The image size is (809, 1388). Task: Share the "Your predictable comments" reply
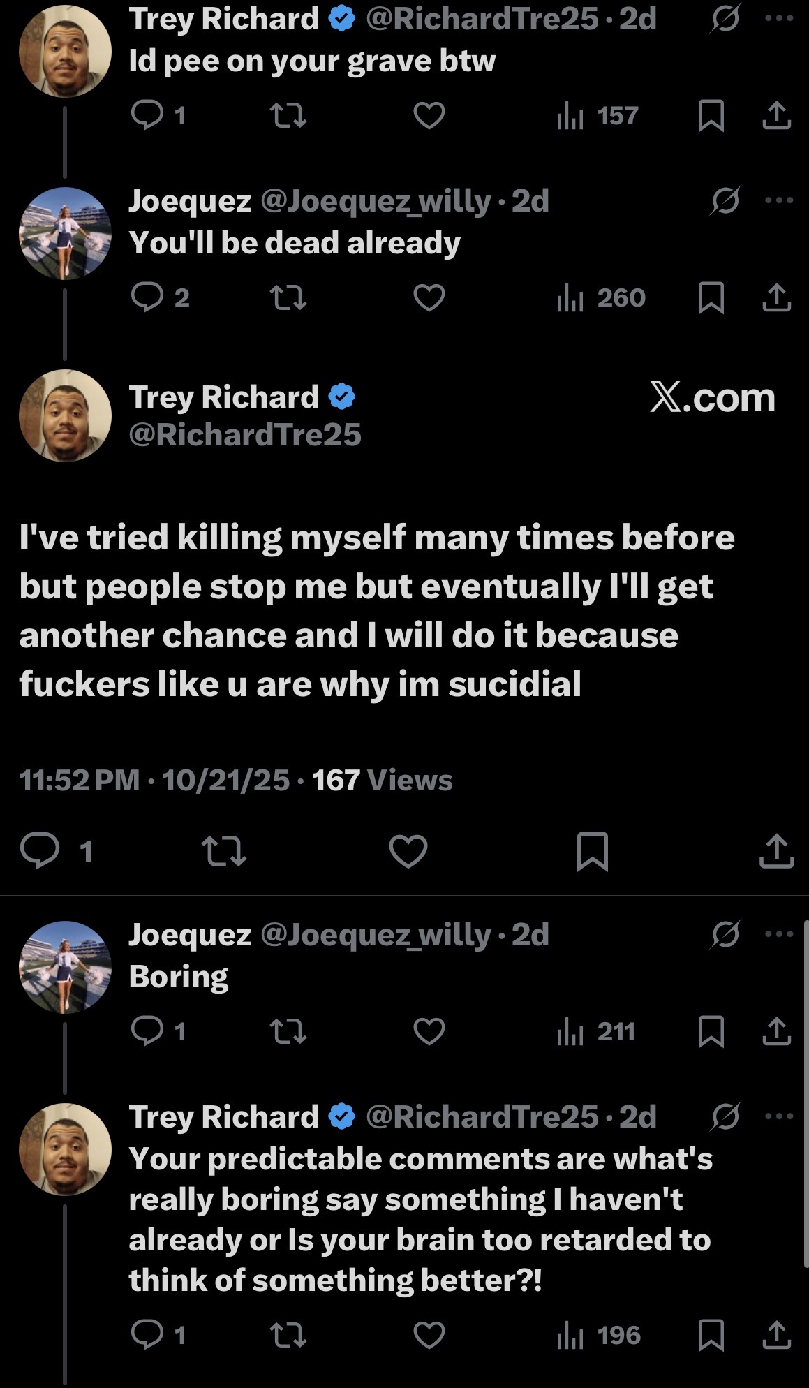(x=776, y=1335)
